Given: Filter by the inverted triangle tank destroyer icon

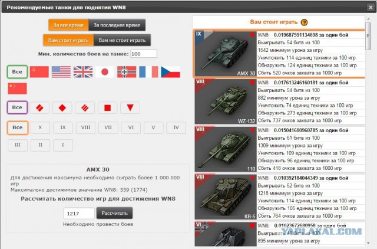Looking at the screenshot, I should tap(130, 107).
